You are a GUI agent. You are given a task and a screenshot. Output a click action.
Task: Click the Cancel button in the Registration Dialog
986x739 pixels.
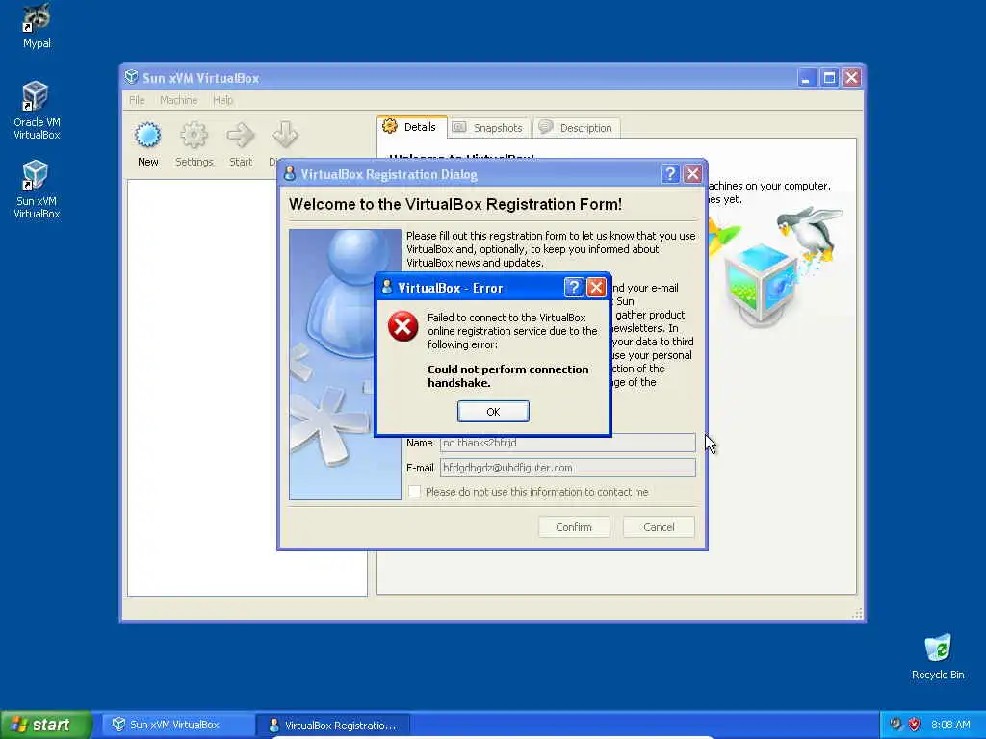(x=659, y=527)
